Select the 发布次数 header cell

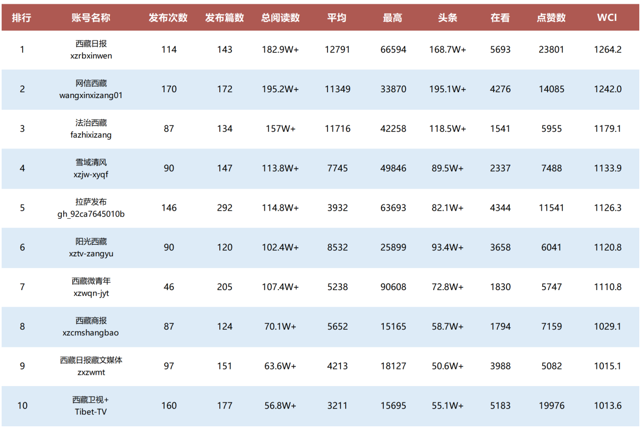click(168, 18)
